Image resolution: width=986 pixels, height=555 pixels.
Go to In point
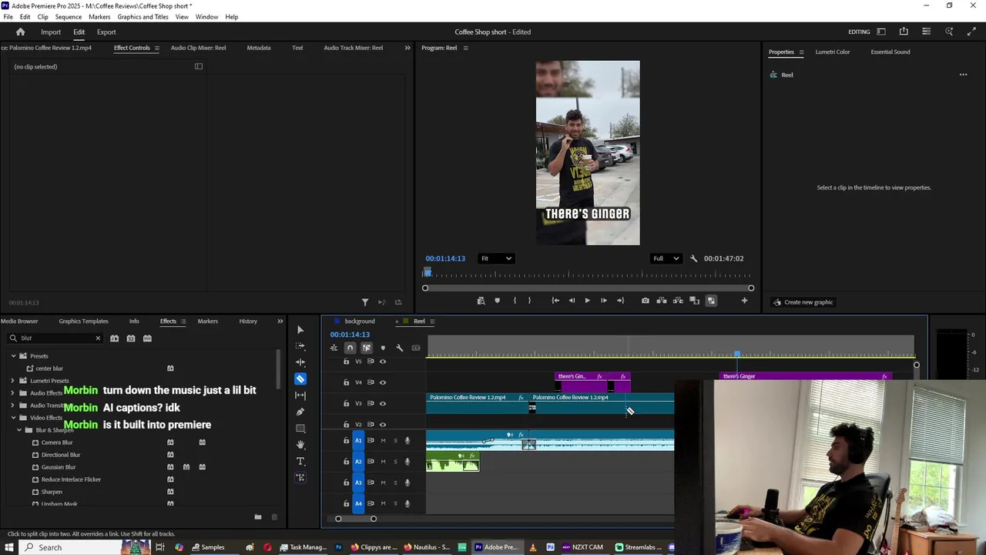pos(555,301)
